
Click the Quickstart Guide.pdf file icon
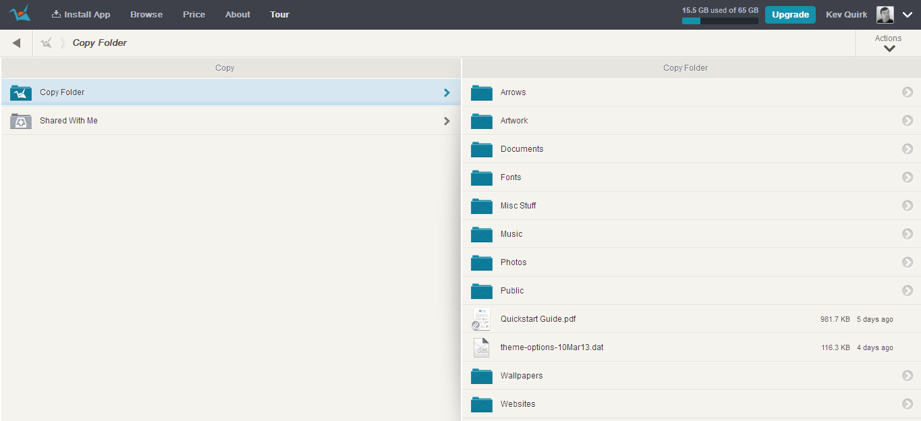click(481, 318)
